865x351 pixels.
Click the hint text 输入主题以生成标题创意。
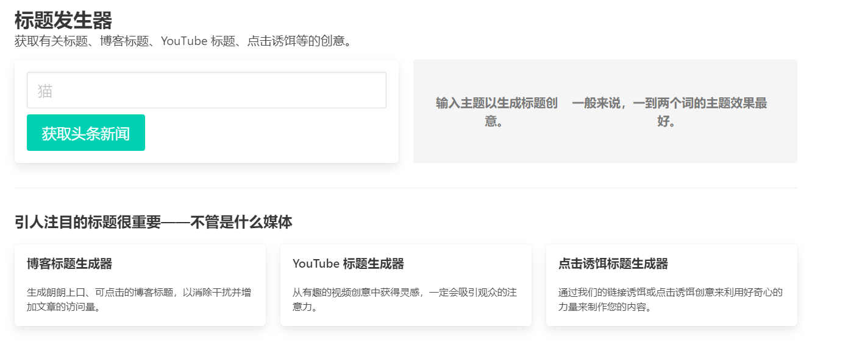497,112
